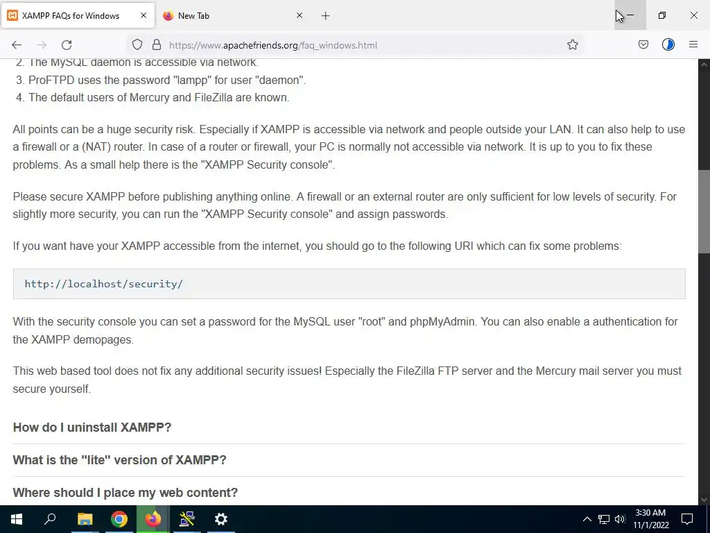Minimize the Firefox window

pos(630,15)
